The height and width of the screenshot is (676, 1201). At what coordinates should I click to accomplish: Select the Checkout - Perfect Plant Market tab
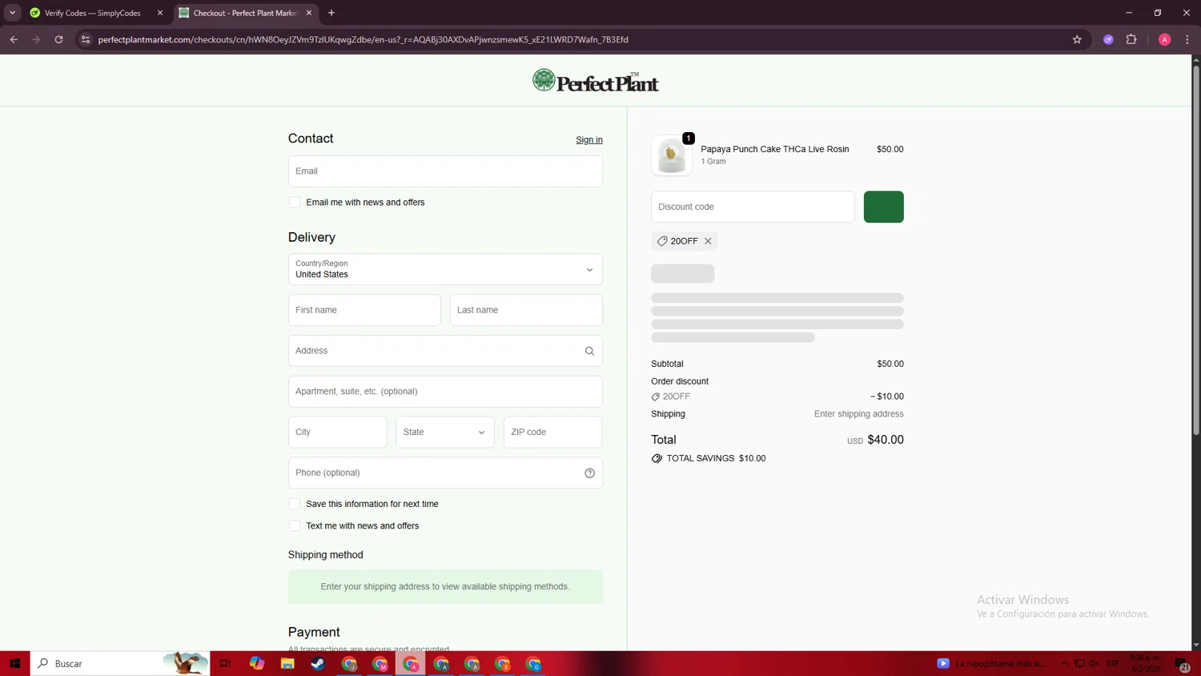(244, 13)
